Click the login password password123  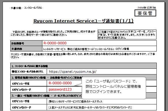[60, 89]
